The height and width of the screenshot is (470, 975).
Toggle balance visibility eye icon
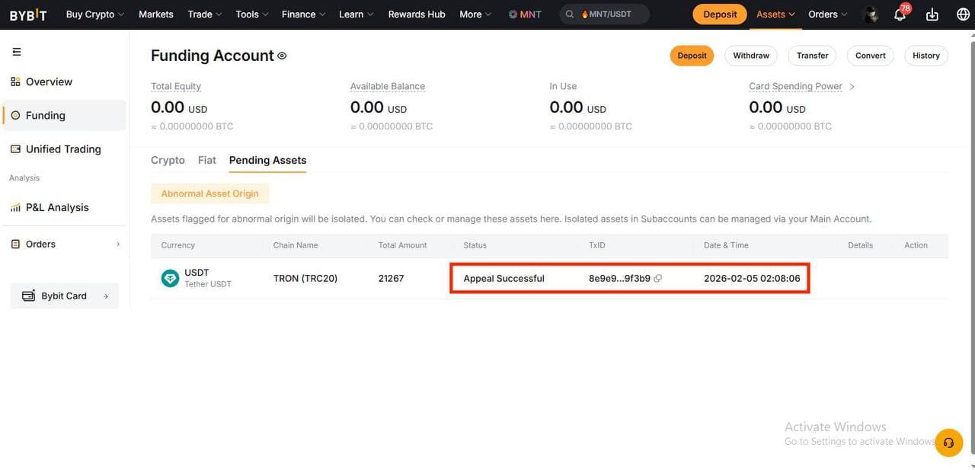click(x=282, y=56)
